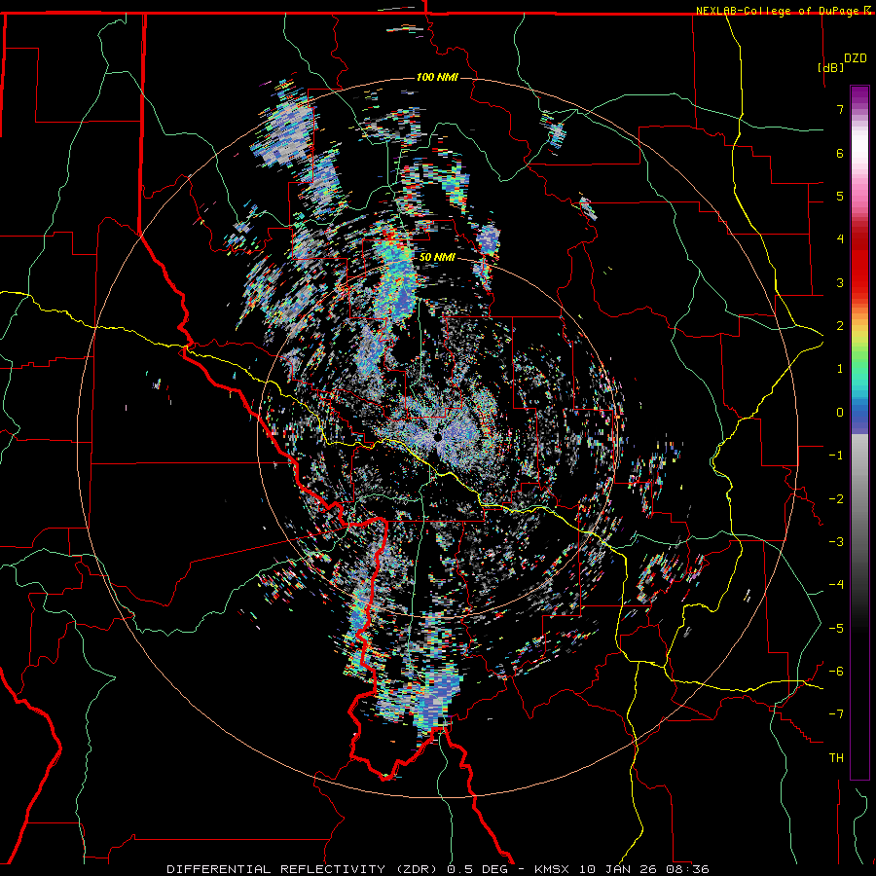Screen dimensions: 876x876
Task: Click the 08:36 timestamp text
Action: point(688,869)
